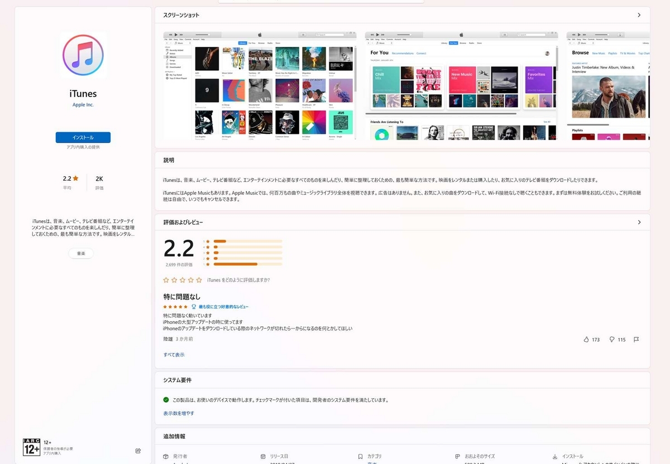Mark the review as helpful with thumbs up
This screenshot has width=670, height=464.
(586, 339)
